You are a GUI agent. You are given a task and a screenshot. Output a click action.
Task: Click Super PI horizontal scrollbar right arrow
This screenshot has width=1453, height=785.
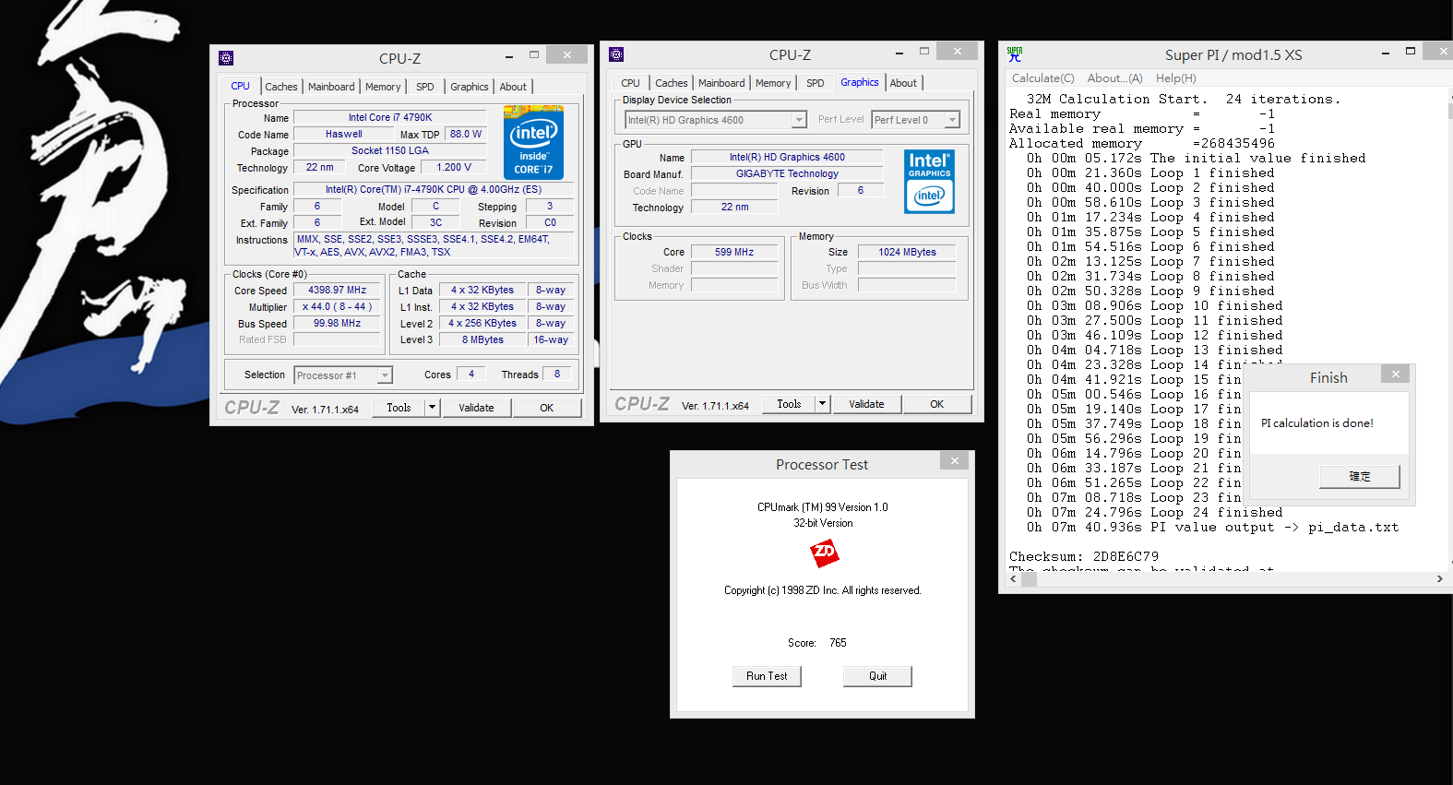click(x=1439, y=579)
